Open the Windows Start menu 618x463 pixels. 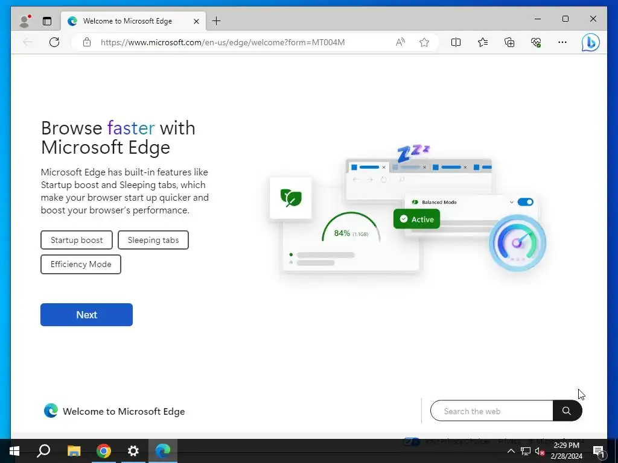(x=14, y=451)
